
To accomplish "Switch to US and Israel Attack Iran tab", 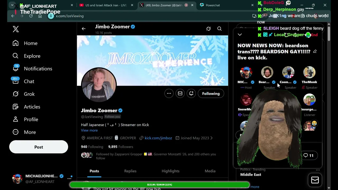I will coord(106,5).
